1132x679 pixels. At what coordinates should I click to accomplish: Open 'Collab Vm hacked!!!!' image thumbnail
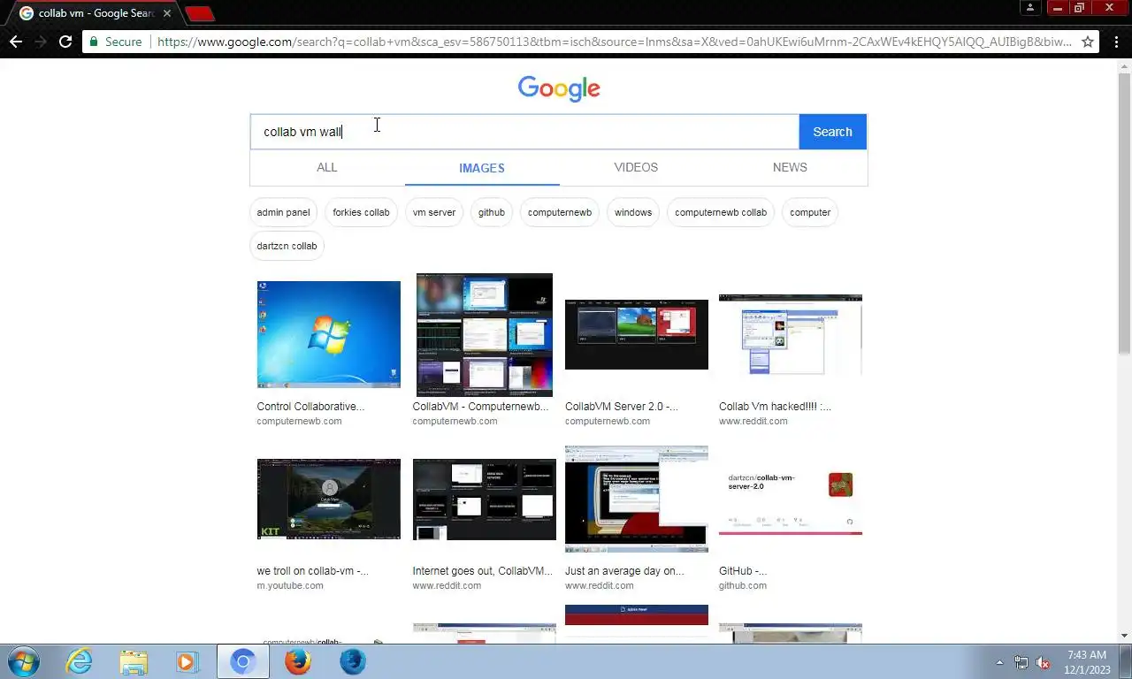791,334
